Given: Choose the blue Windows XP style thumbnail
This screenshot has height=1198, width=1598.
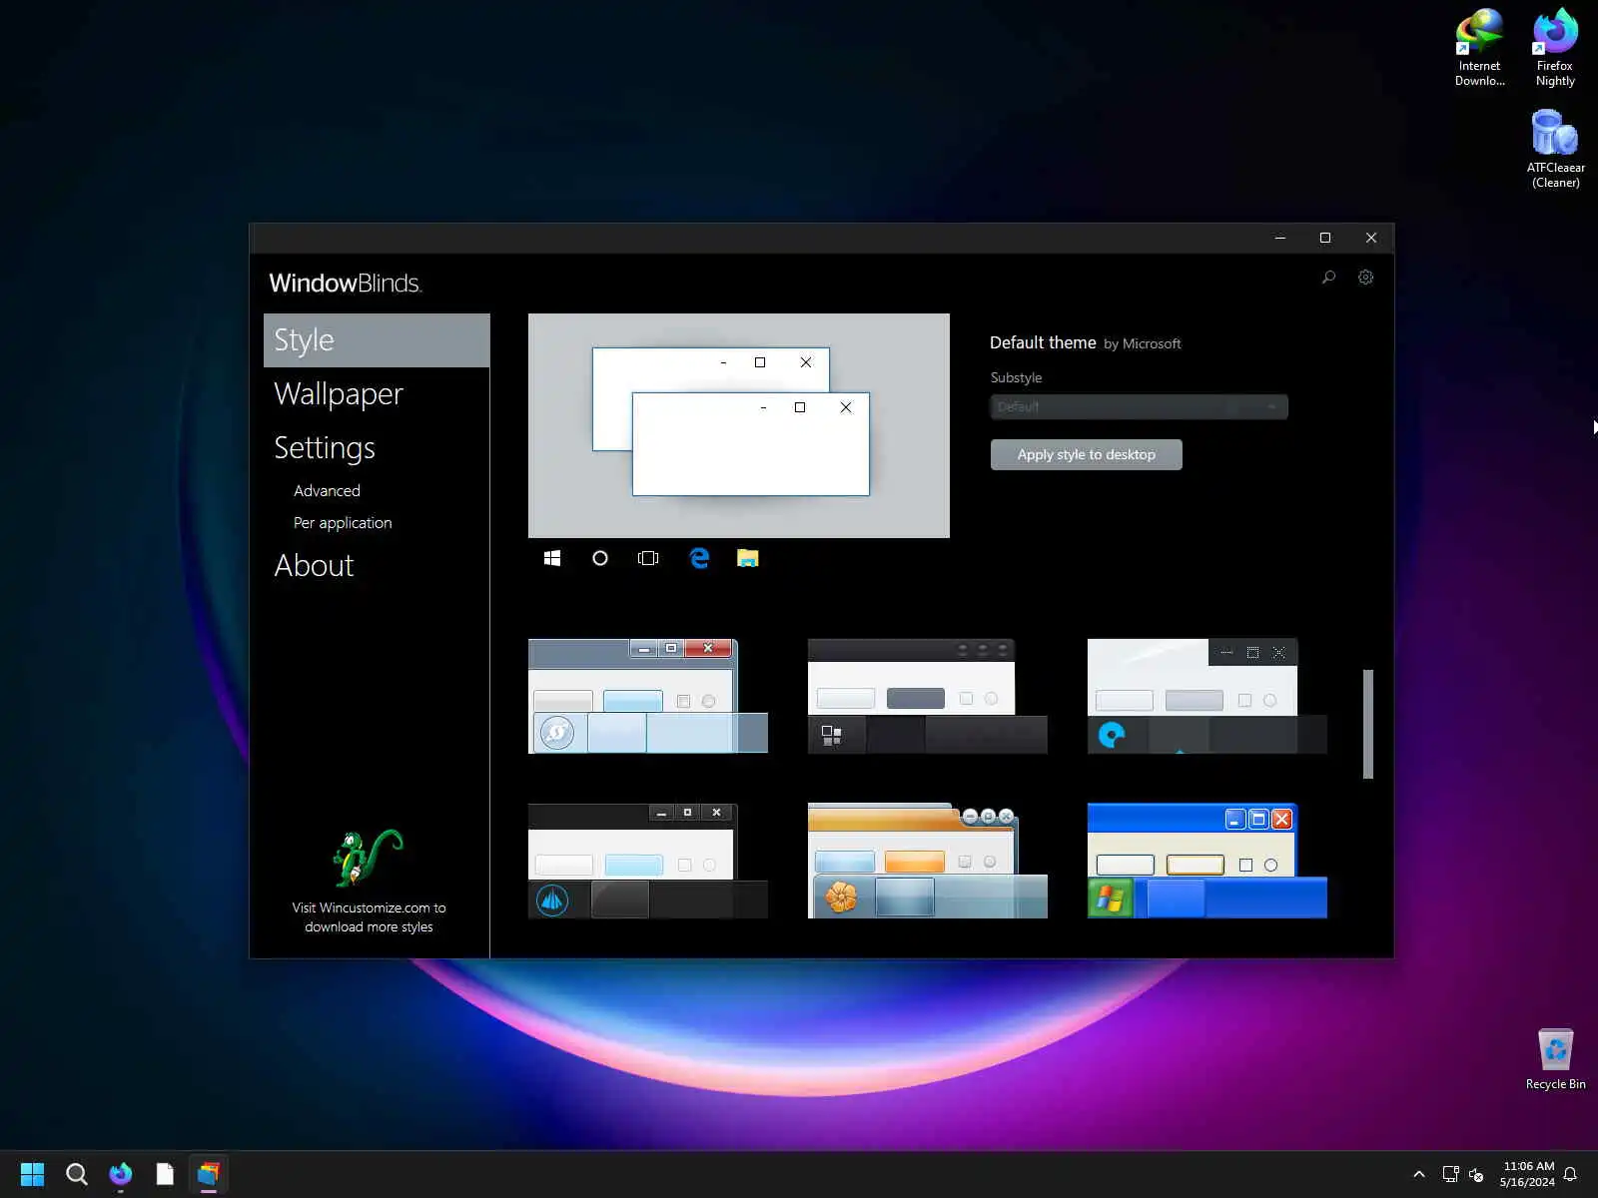Looking at the screenshot, I should point(1207,861).
